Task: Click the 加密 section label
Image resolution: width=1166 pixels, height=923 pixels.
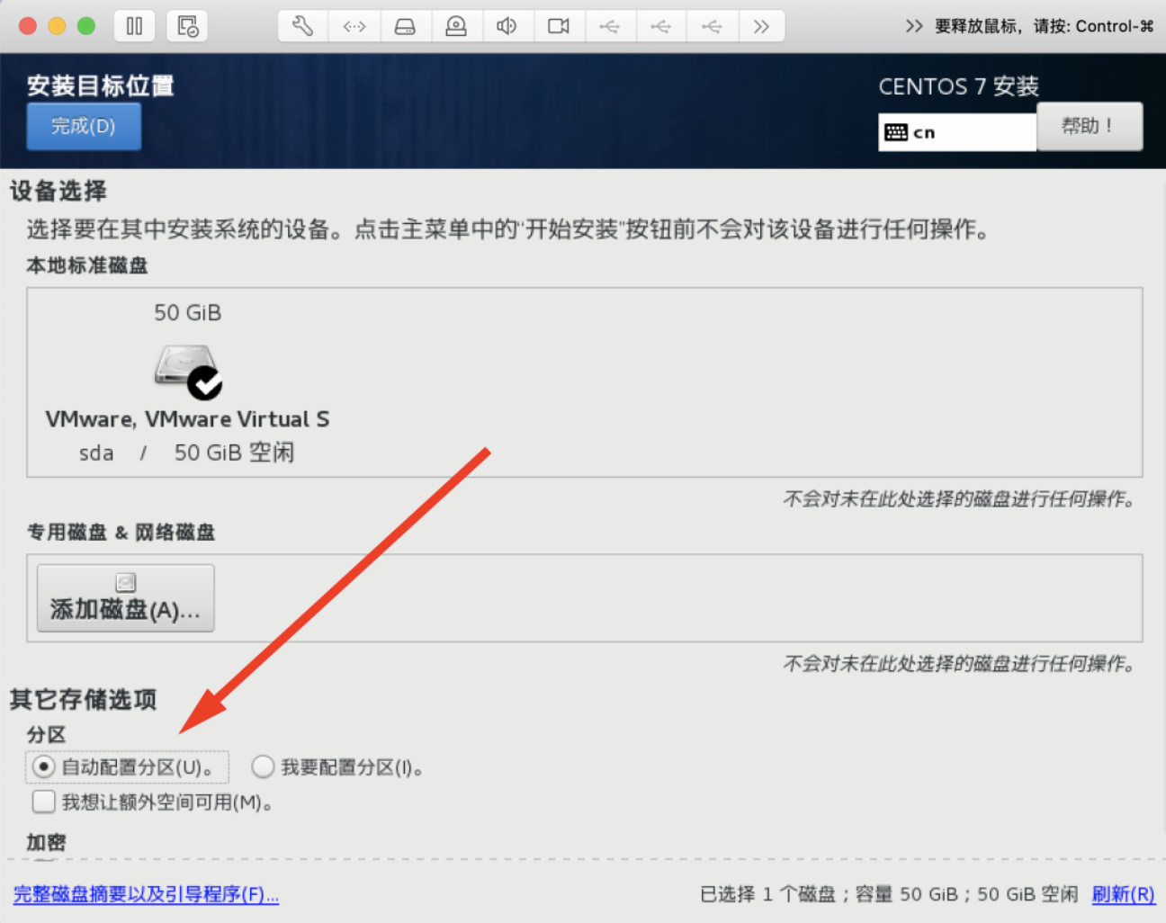Action: (x=46, y=842)
